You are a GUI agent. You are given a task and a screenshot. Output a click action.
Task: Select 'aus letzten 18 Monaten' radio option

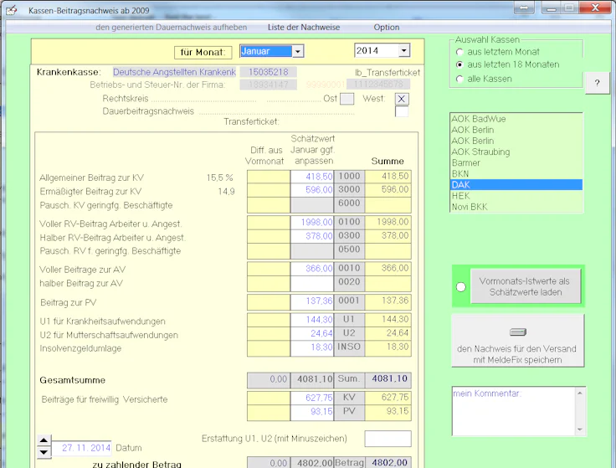pos(459,64)
